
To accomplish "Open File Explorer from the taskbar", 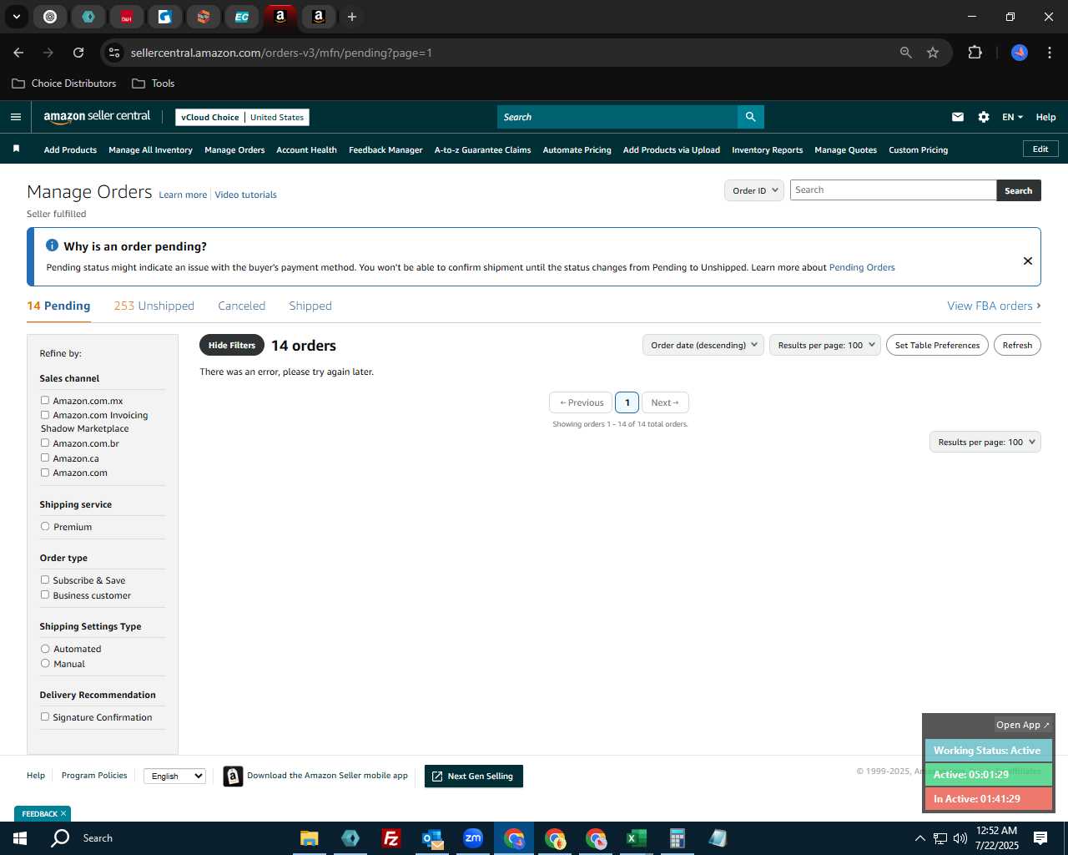I will (x=310, y=838).
